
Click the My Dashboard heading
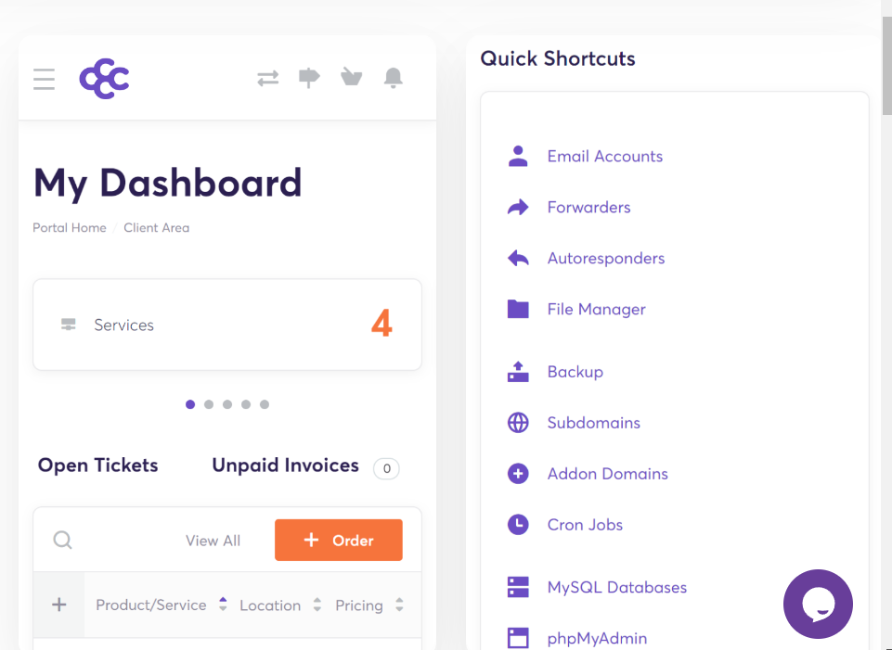[x=168, y=183]
